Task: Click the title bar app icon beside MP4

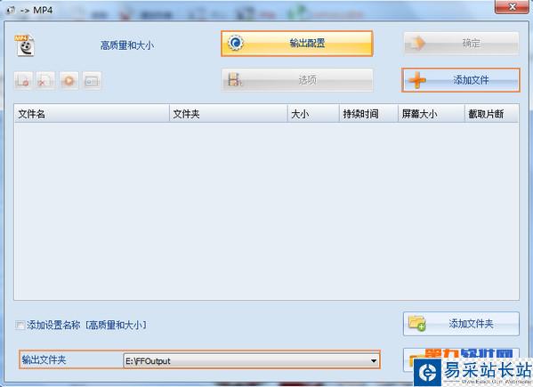Action: pos(11,10)
